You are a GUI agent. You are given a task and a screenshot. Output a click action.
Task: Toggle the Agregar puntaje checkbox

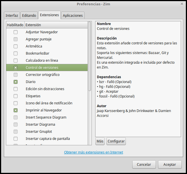coord(16,39)
